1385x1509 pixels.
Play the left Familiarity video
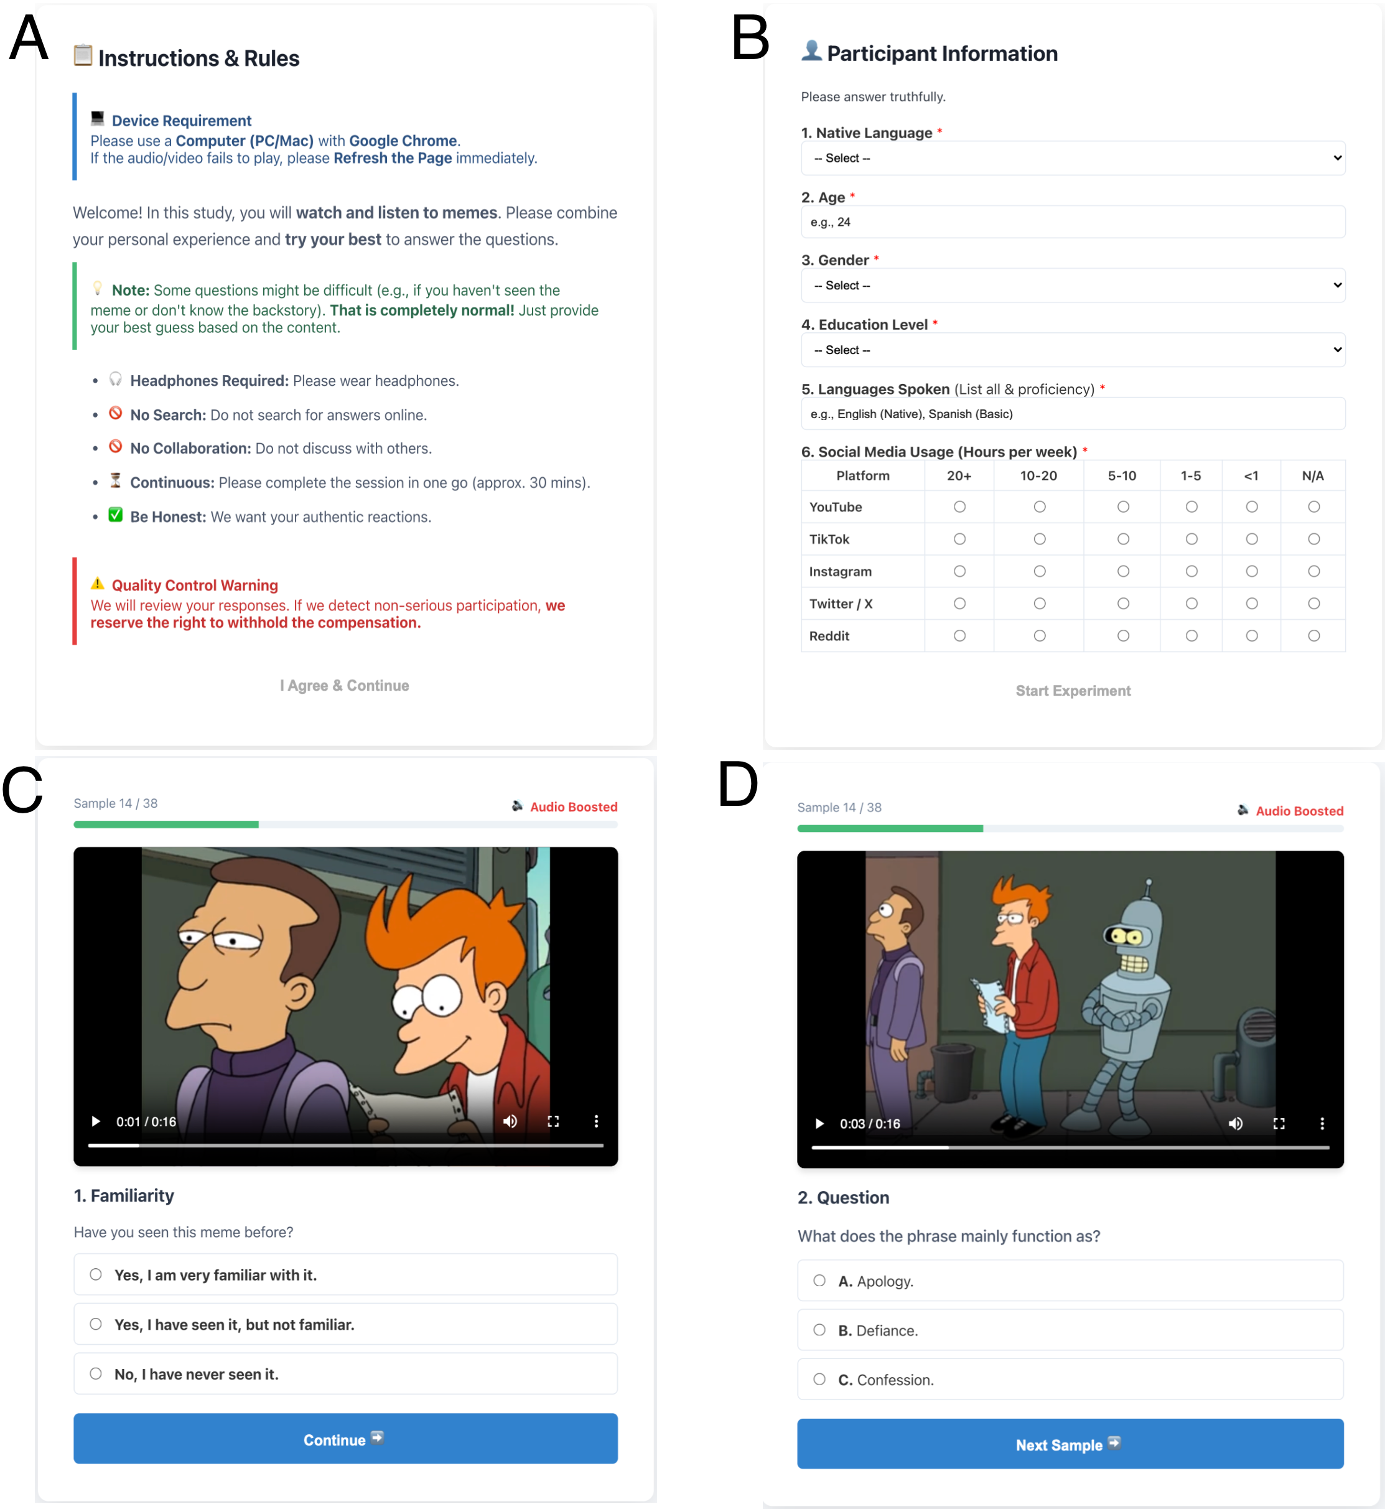96,1121
